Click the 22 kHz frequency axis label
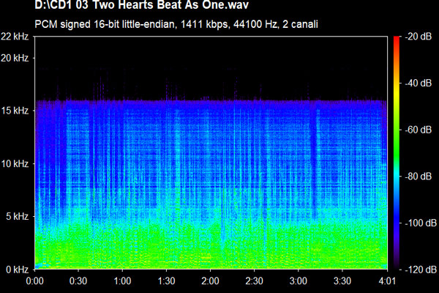Image resolution: width=439 pixels, height=293 pixels. (15, 37)
